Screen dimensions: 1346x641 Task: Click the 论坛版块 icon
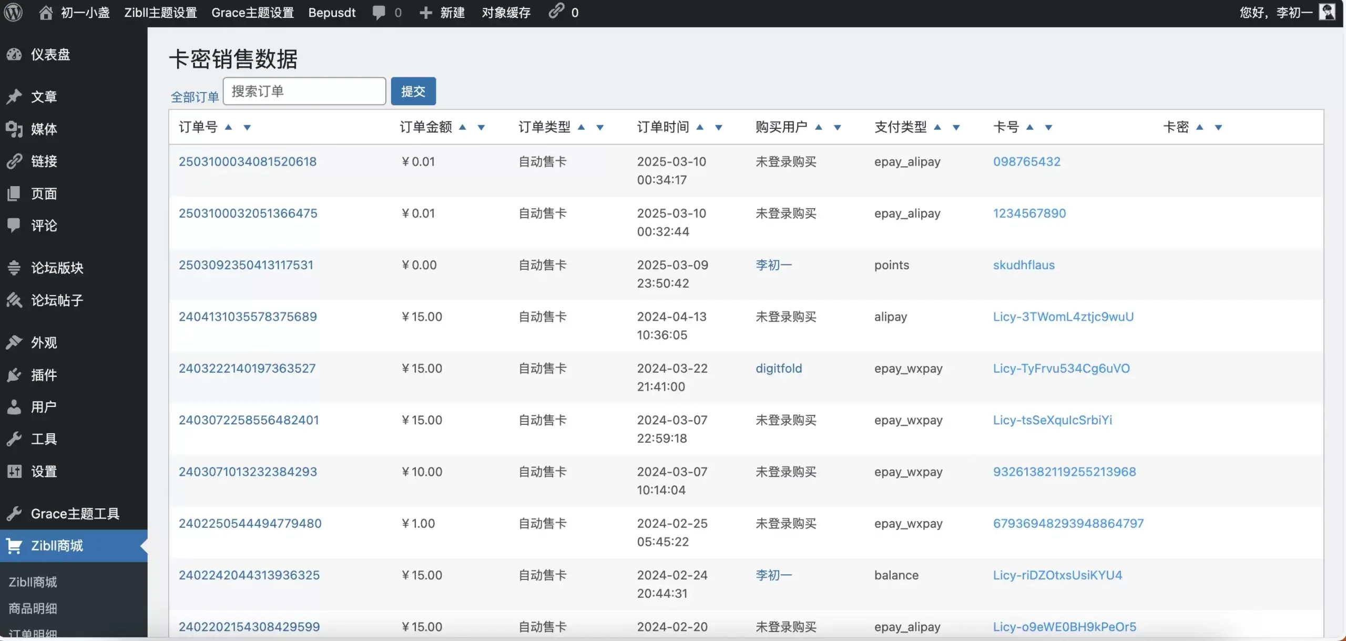pos(14,268)
